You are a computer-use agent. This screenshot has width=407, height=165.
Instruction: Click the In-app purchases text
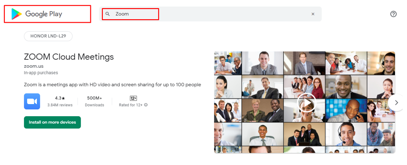pyautogui.click(x=41, y=73)
